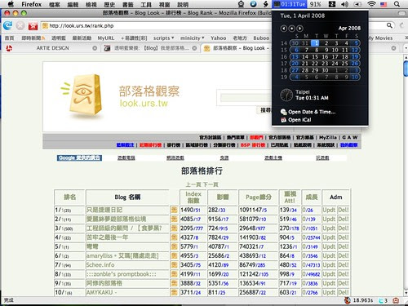This screenshot has width=408, height=306.
Task: Click Open Date & Time… option
Action: pyautogui.click(x=308, y=112)
